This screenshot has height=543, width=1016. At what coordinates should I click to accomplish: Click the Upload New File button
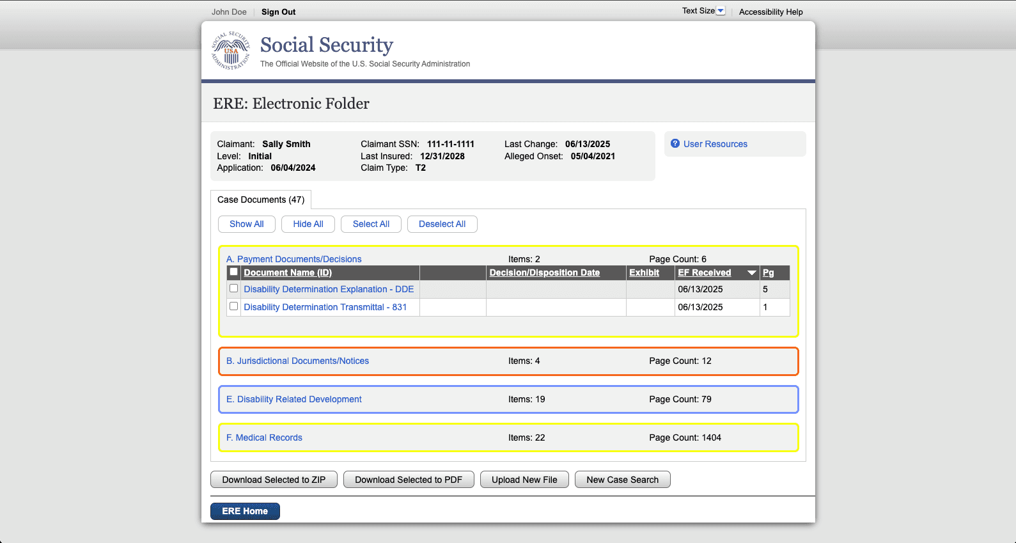coord(524,480)
